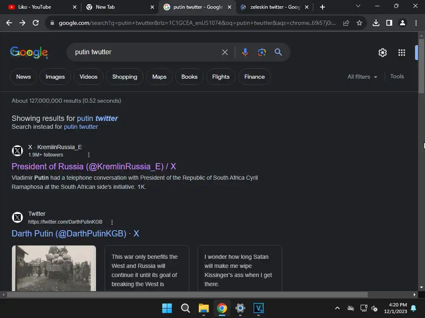Click X favicon of Darth Putin result
This screenshot has height=318, width=425.
pyautogui.click(x=17, y=217)
